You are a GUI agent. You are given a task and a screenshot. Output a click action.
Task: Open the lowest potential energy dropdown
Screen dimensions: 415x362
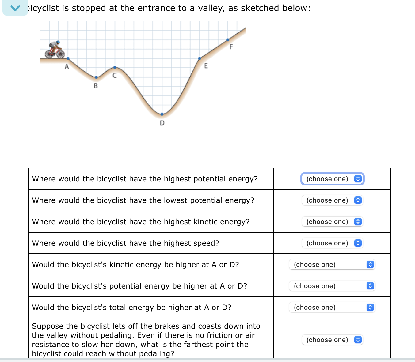tap(327, 200)
